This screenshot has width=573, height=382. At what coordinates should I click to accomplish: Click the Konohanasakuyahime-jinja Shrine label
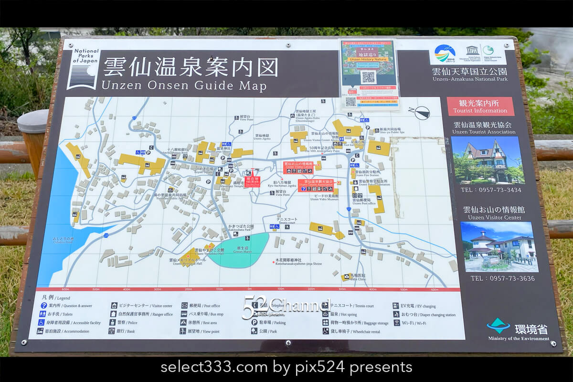[298, 262]
